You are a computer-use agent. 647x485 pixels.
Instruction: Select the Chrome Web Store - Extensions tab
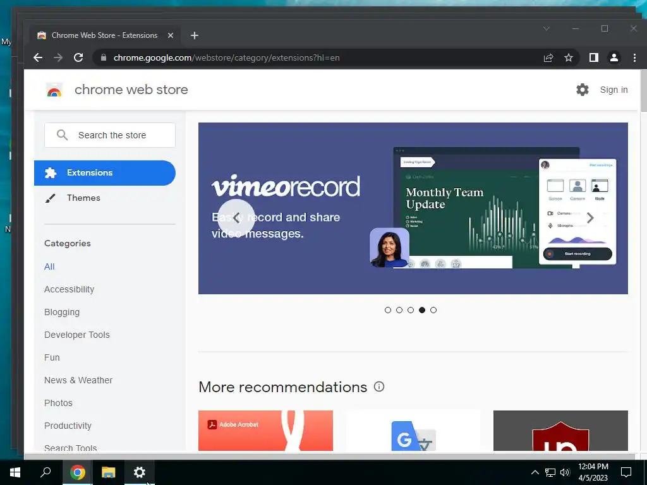pyautogui.click(x=104, y=35)
